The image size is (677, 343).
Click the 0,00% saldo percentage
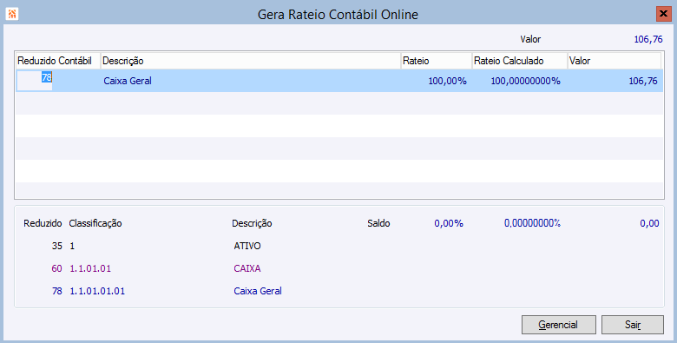coord(449,223)
